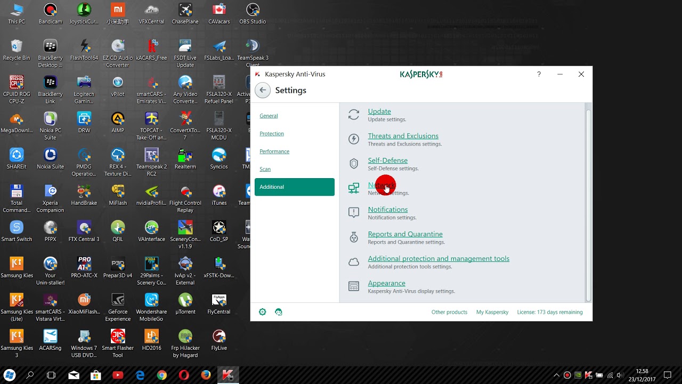Click the Notifications exclamation icon

click(354, 213)
